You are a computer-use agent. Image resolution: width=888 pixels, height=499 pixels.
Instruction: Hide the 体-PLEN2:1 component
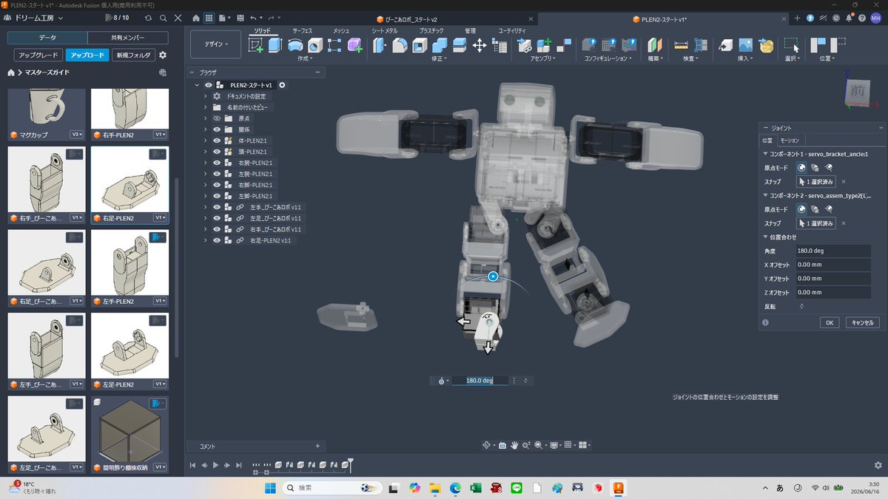[x=217, y=140]
